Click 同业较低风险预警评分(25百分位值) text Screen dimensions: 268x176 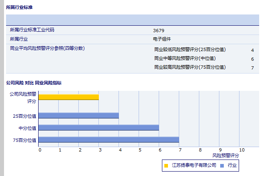point(190,50)
